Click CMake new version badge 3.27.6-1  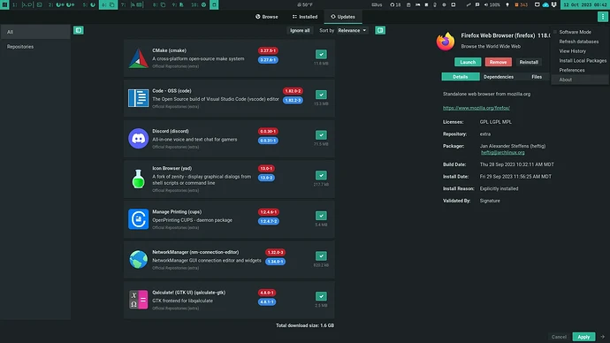pos(268,60)
